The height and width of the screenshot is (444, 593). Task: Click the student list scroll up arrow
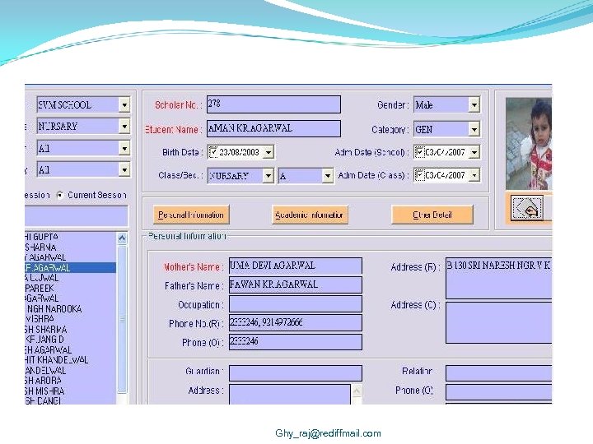click(122, 238)
